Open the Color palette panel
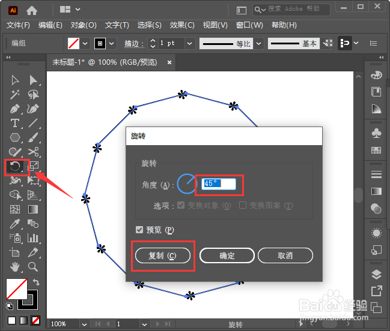Viewport: 390px width, 331px height. (x=376, y=75)
